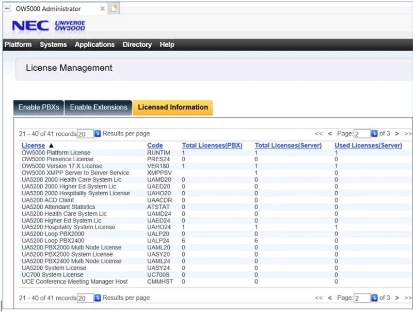Open the Help menu
Screen dimensions: 413x312
tap(167, 44)
